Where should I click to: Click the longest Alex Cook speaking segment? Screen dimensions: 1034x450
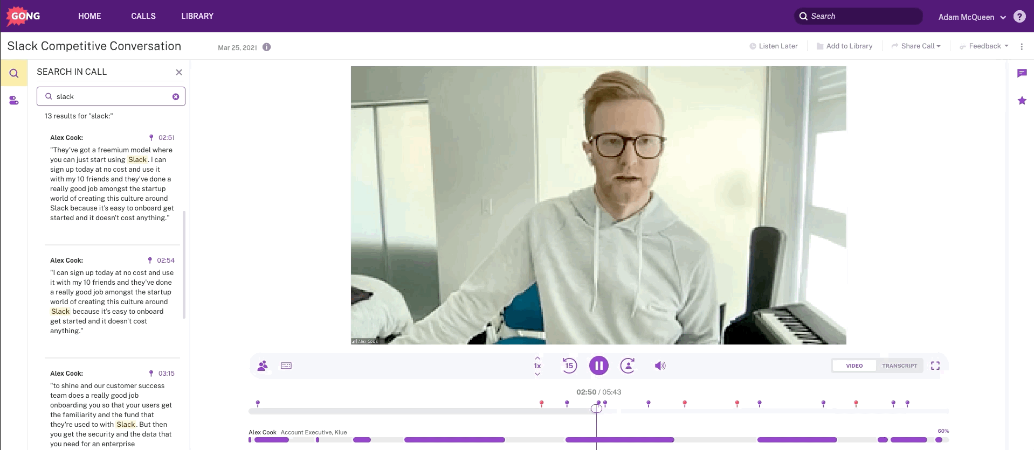(x=620, y=440)
